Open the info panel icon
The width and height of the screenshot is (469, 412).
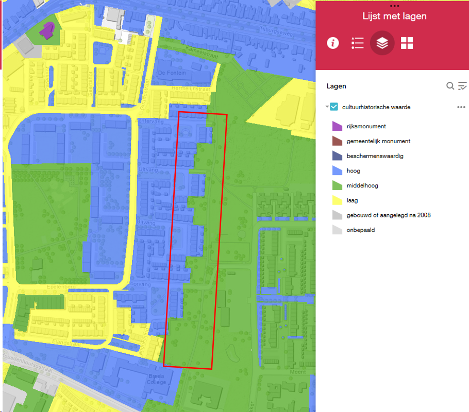click(332, 43)
